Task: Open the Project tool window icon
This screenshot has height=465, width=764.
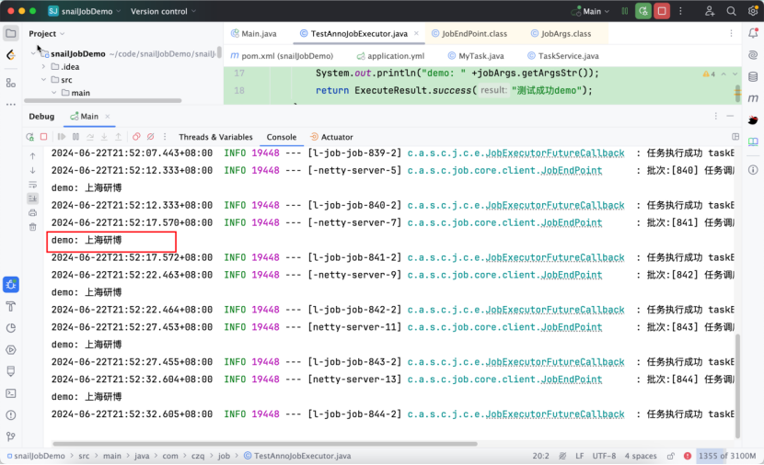Action: coord(11,34)
